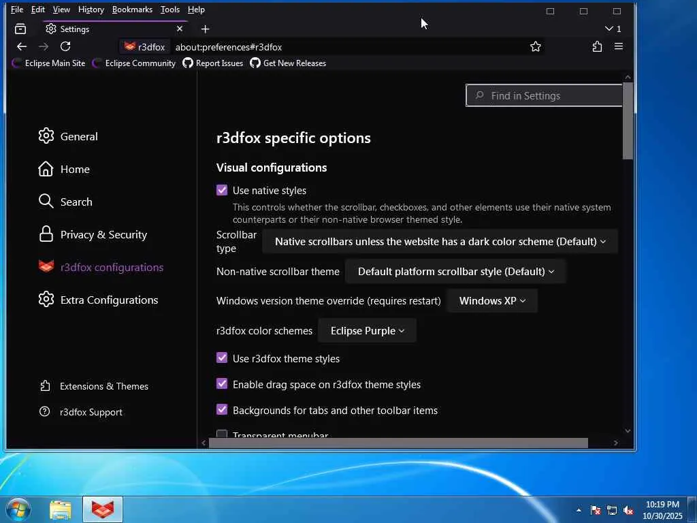Toggle Backgrounds for tabs and toolbar items
This screenshot has height=523, width=697.
coord(222,409)
